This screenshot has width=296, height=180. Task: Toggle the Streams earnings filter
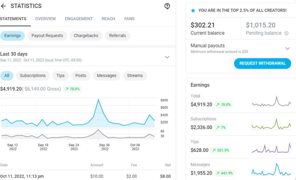click(135, 76)
